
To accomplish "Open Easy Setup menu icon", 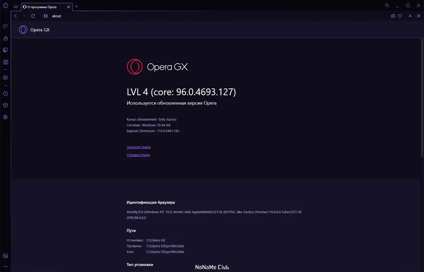I will pos(419,16).
